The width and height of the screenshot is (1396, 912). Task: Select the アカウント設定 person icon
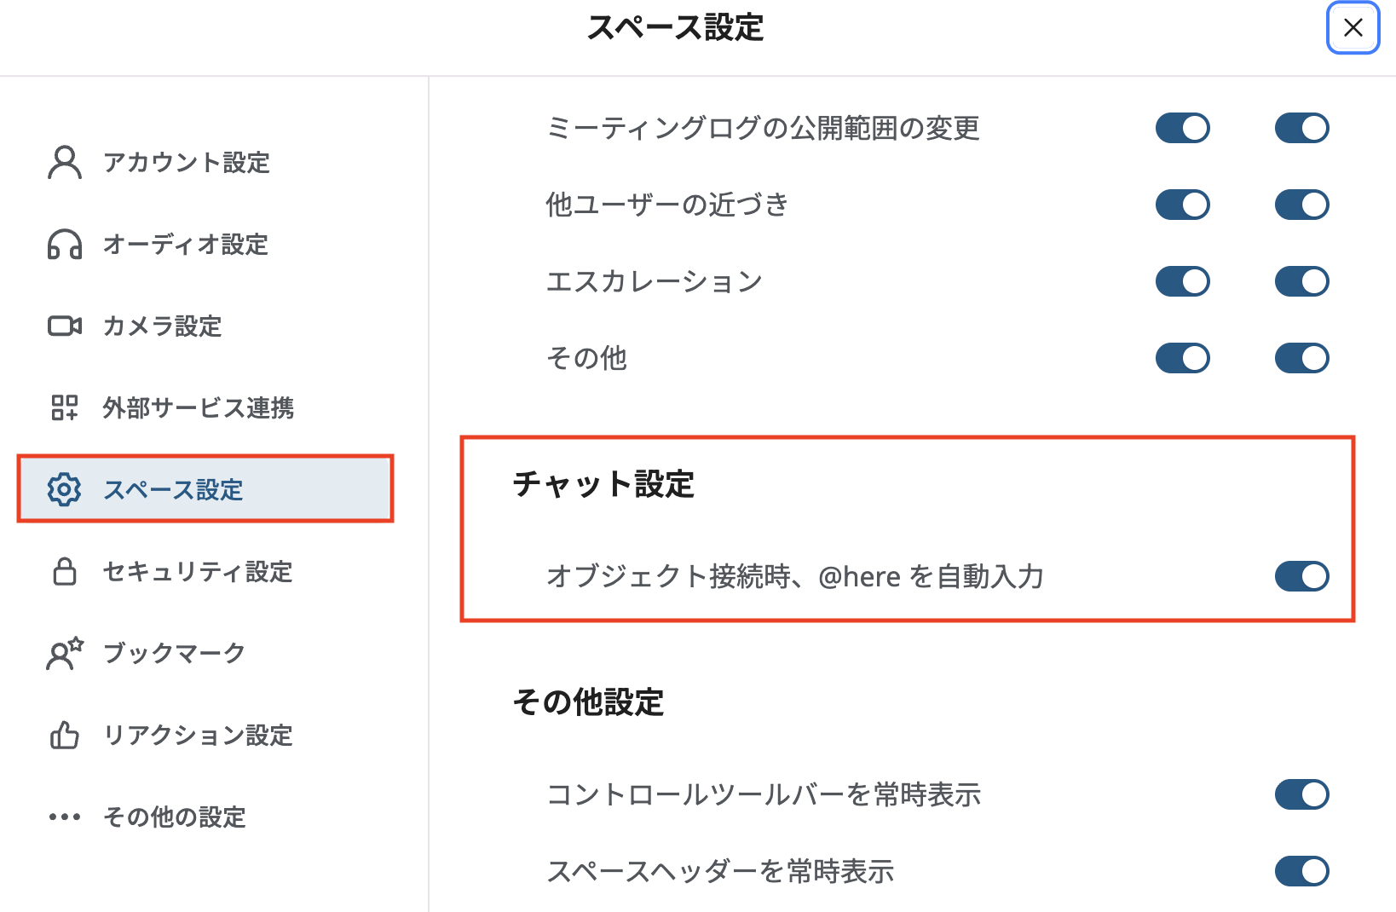[x=62, y=162]
